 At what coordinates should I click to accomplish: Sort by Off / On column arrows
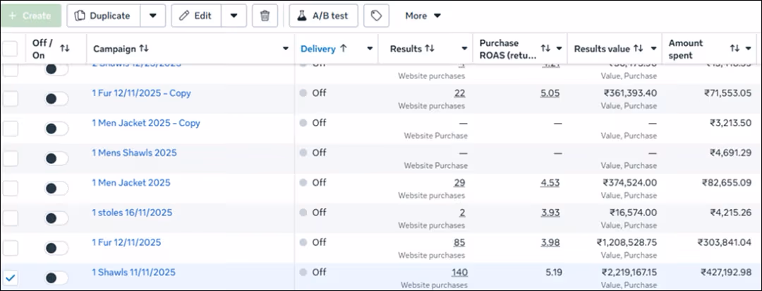click(x=65, y=48)
